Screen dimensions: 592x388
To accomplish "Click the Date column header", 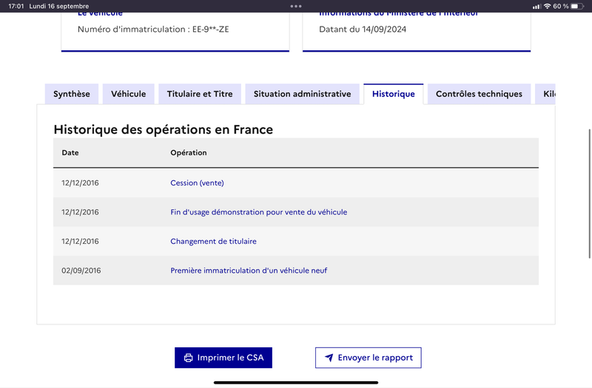I will point(70,153).
